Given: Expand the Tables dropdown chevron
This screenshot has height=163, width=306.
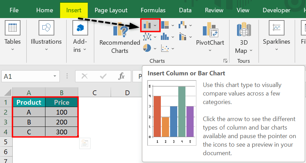Looking at the screenshot, I should pyautogui.click(x=13, y=49).
